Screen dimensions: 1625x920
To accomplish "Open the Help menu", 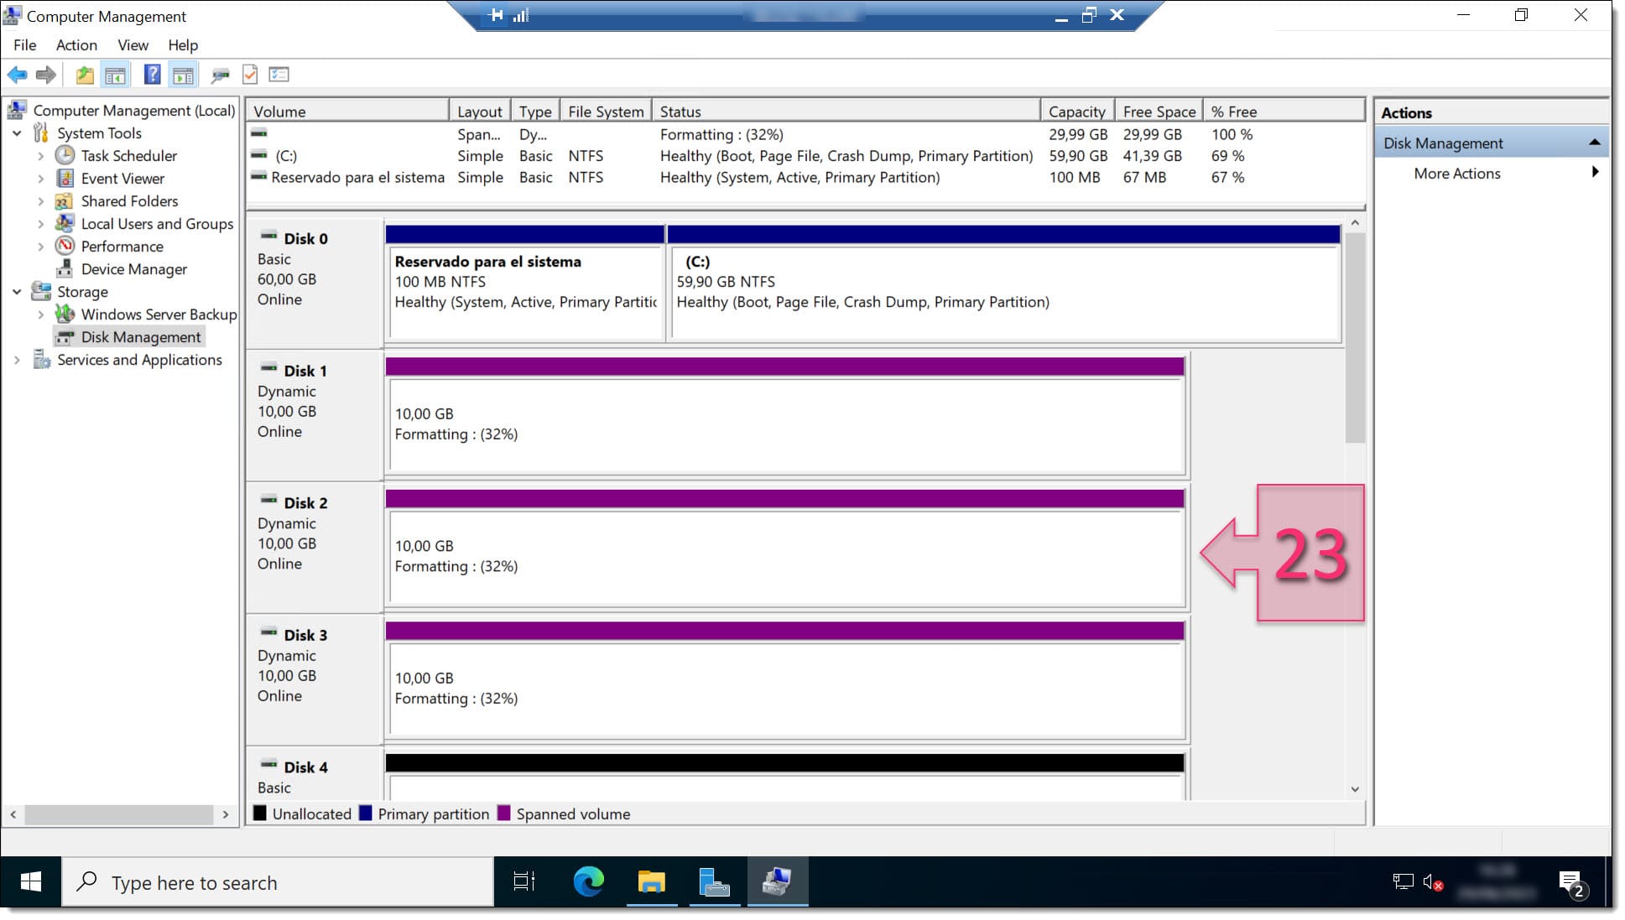I will pyautogui.click(x=183, y=45).
